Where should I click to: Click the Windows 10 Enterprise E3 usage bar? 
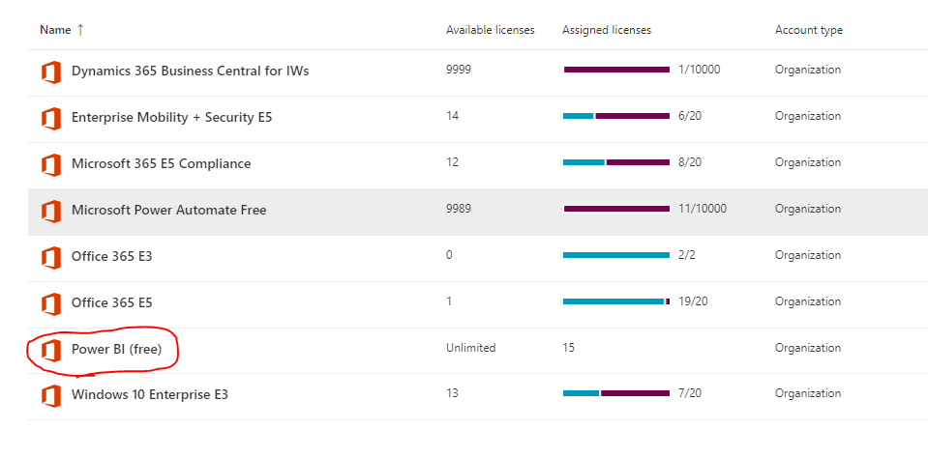pos(616,393)
